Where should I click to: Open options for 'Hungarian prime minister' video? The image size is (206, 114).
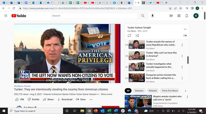click(182, 78)
